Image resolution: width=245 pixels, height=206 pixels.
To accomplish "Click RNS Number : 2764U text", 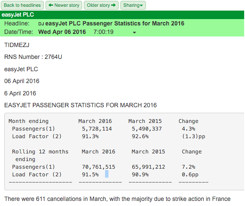I will (x=33, y=57).
